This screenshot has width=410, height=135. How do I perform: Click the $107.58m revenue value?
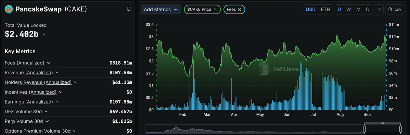(x=120, y=72)
